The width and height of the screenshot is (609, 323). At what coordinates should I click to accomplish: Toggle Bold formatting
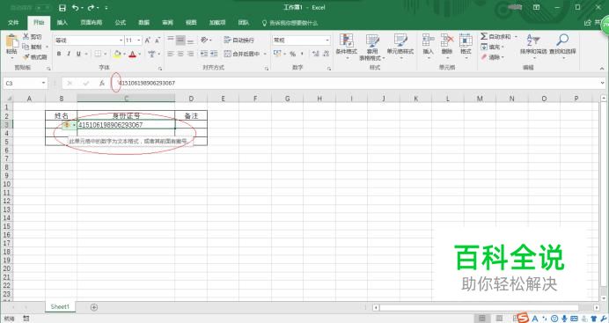[59, 54]
